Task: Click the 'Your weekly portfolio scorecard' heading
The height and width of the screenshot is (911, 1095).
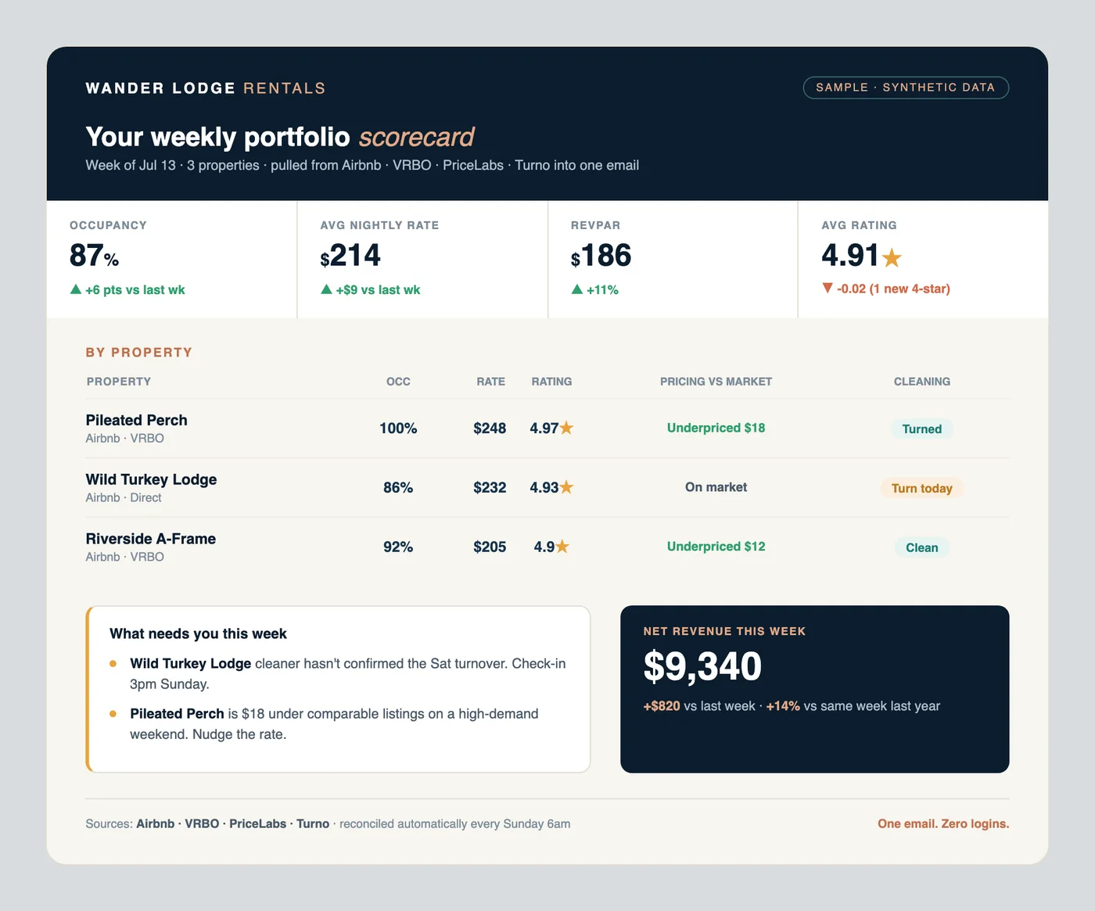Action: 280,137
